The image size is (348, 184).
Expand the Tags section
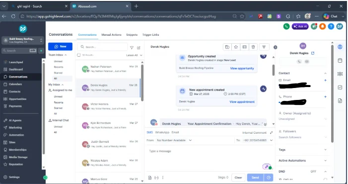click(x=325, y=150)
